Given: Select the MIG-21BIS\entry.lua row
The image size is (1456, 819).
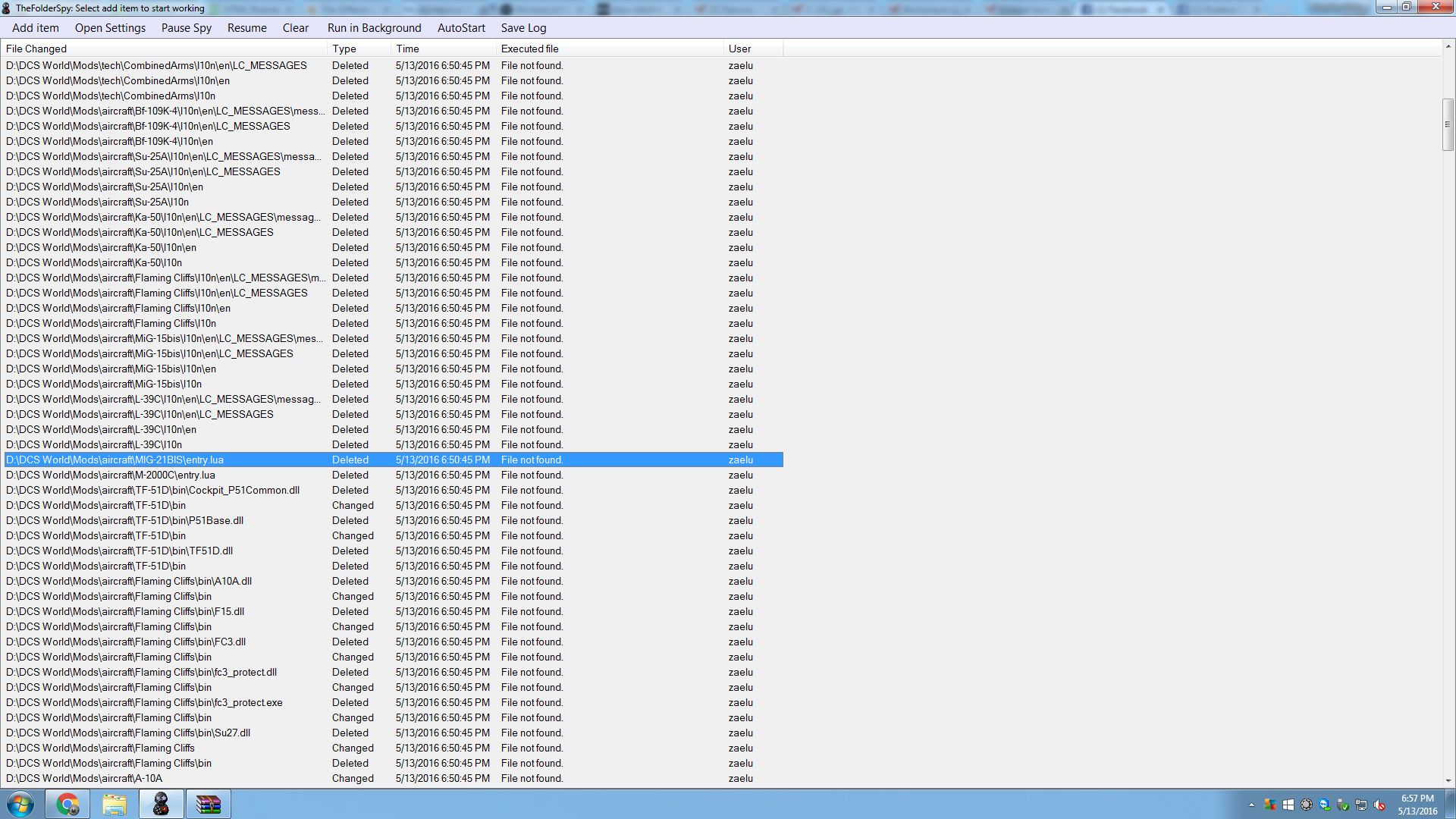Looking at the screenshot, I should (394, 460).
